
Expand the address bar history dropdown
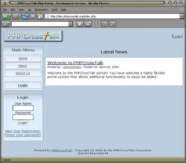pyautogui.click(x=182, y=16)
